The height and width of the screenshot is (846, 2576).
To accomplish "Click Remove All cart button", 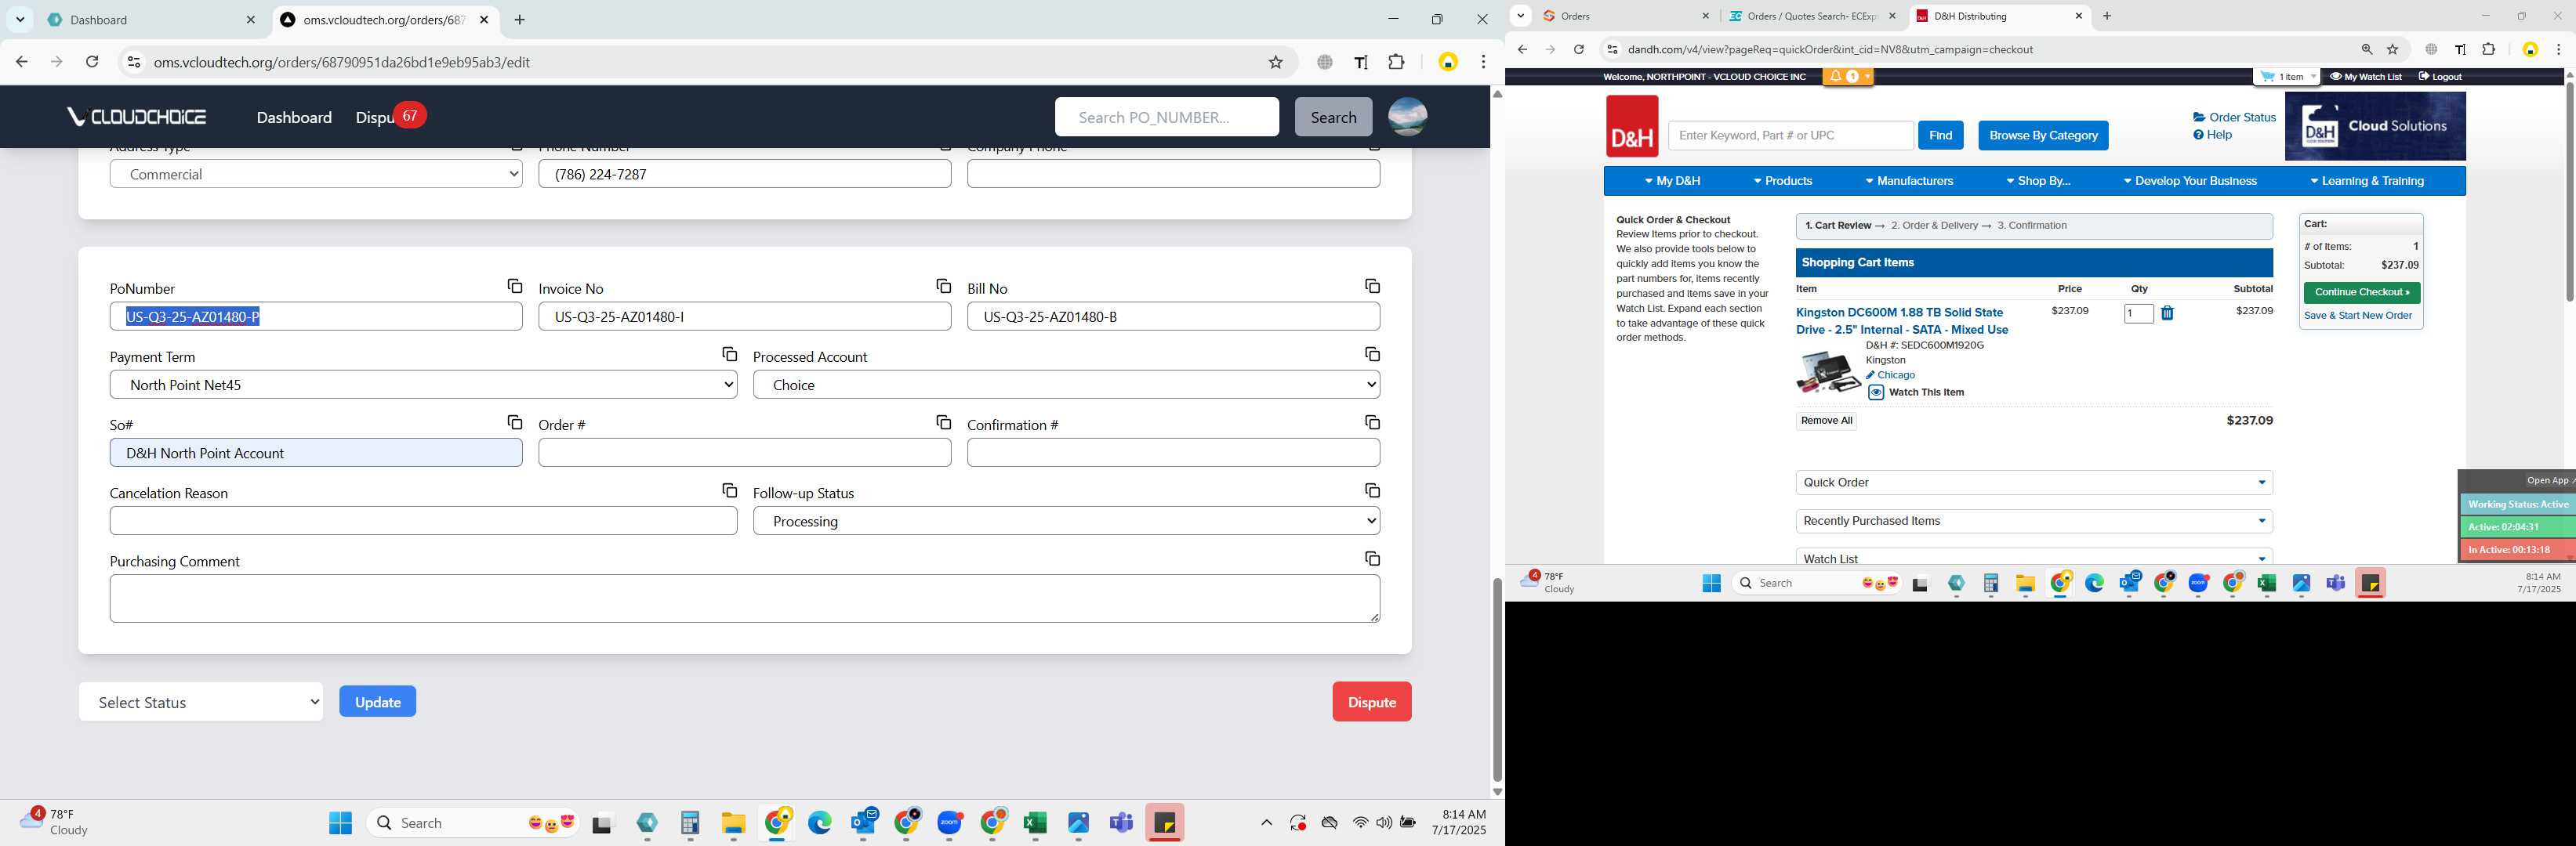I will tap(1826, 421).
